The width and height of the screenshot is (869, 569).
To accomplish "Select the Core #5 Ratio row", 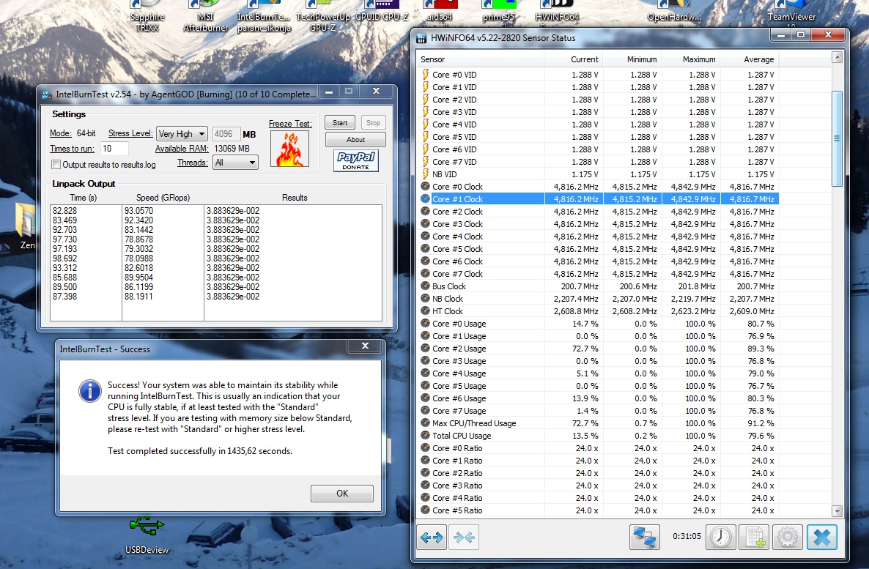I will (x=599, y=510).
